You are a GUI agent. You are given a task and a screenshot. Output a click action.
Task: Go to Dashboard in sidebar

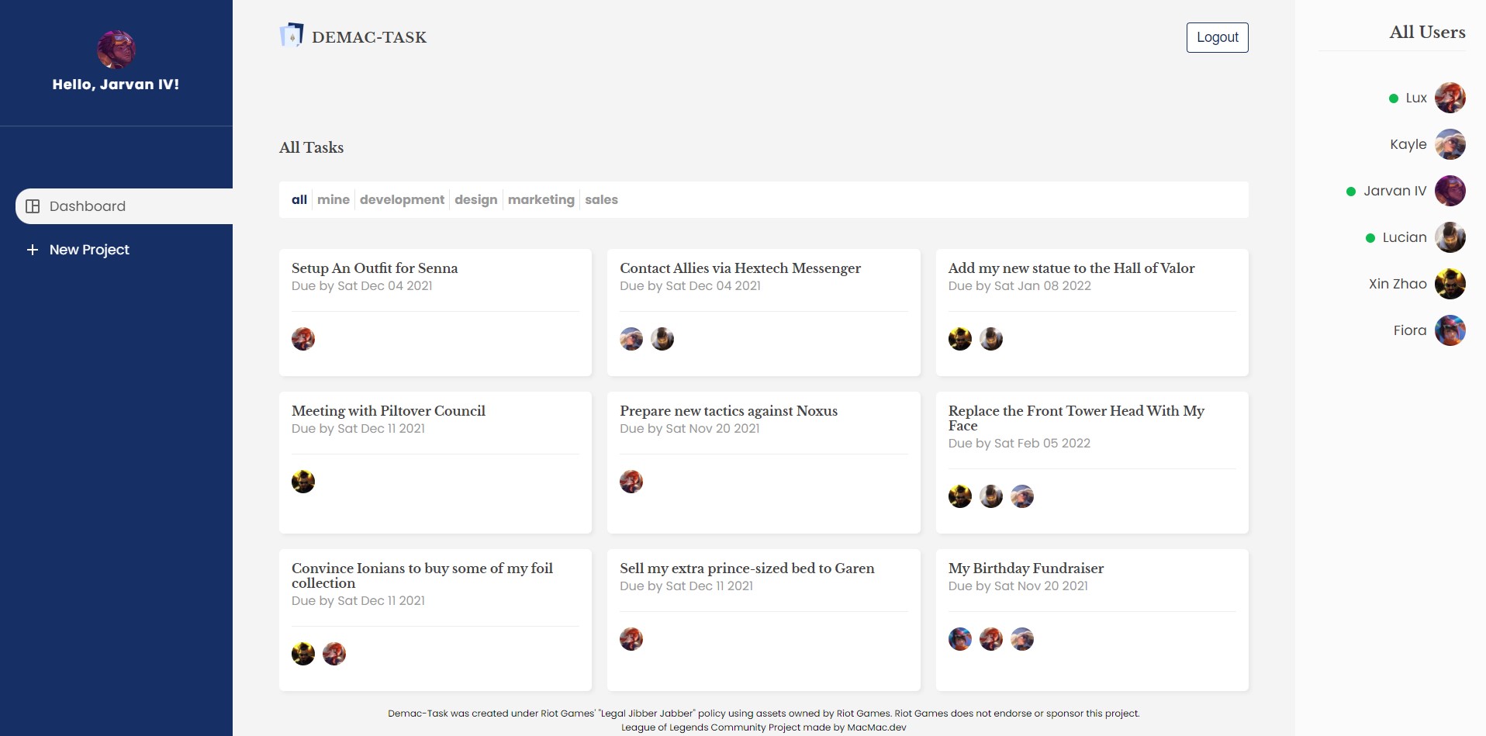pos(88,206)
